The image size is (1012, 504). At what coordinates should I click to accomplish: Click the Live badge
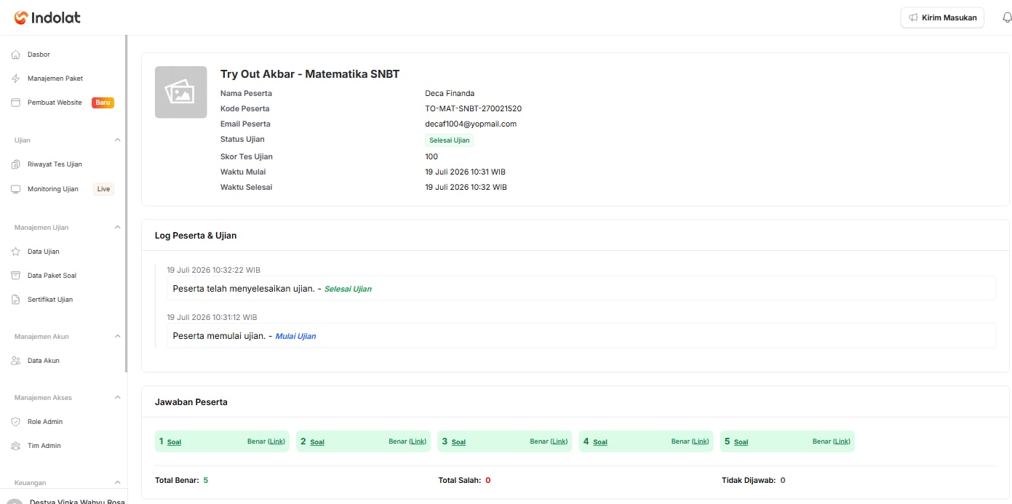(103, 189)
